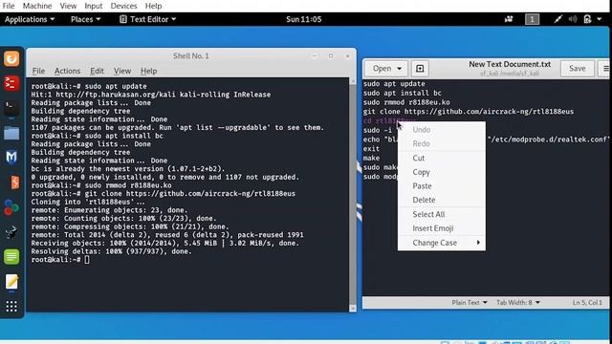Open the VirtualBox File menu

[9, 6]
